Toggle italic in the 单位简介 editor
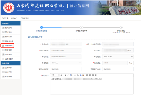The height and width of the screenshot is (95, 141). click(x=68, y=75)
